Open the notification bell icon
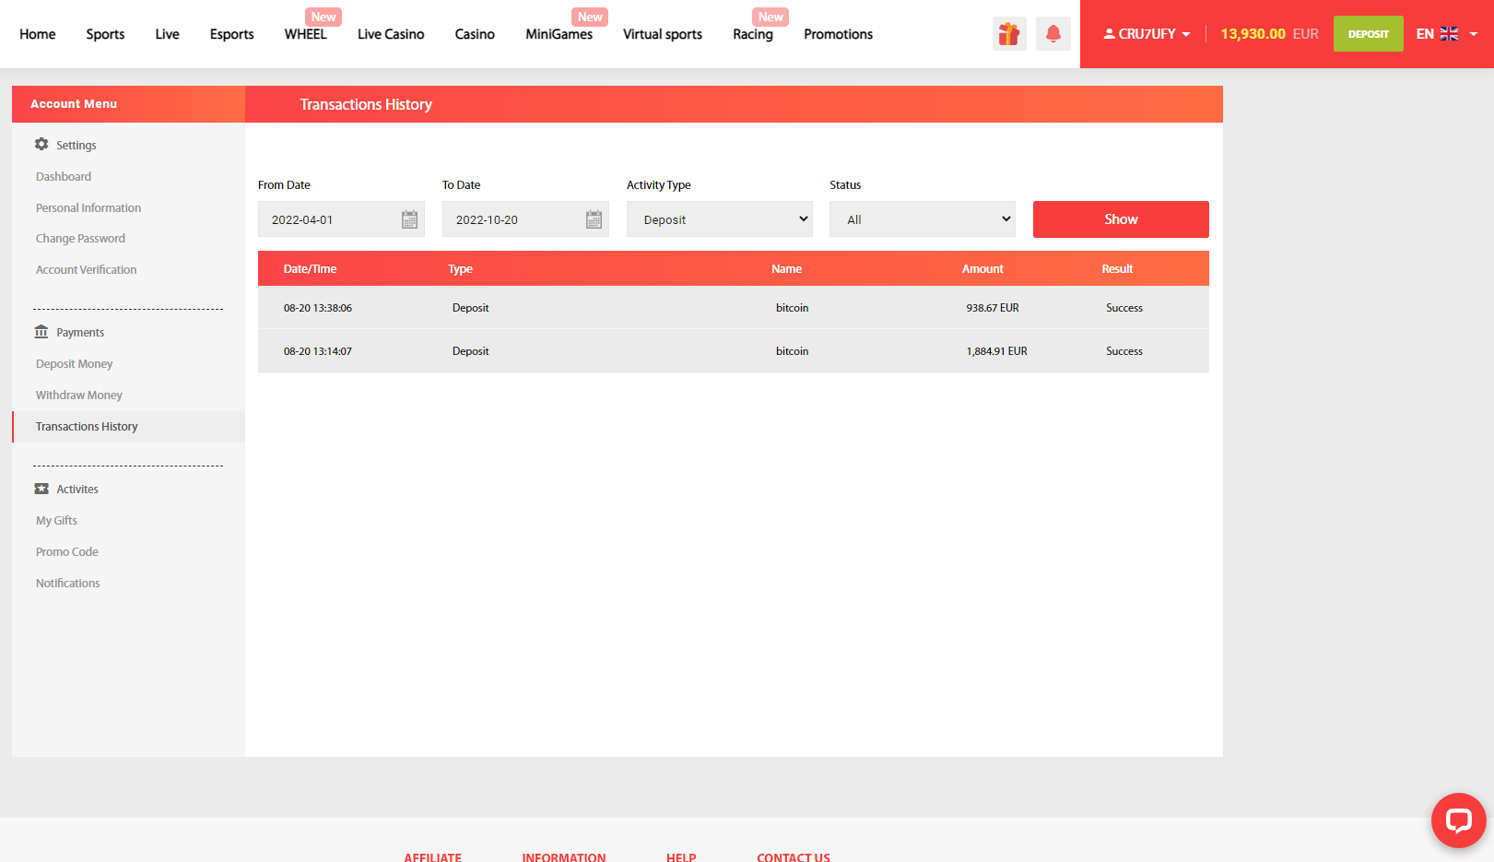This screenshot has width=1494, height=862. [1053, 34]
